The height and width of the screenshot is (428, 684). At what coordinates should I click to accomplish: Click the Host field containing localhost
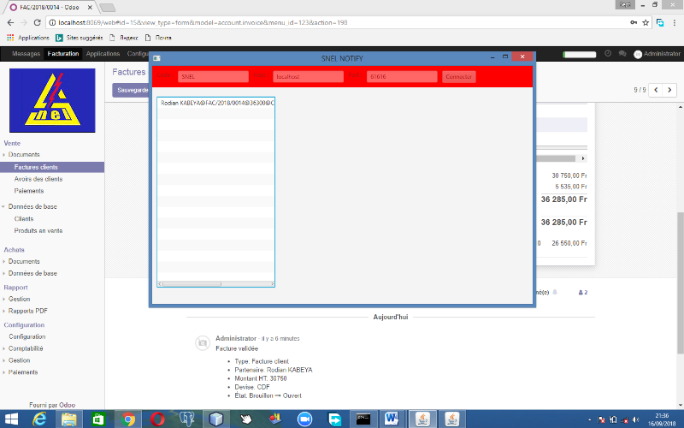(308, 76)
